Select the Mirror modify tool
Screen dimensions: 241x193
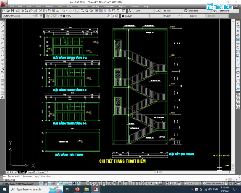tap(238, 31)
